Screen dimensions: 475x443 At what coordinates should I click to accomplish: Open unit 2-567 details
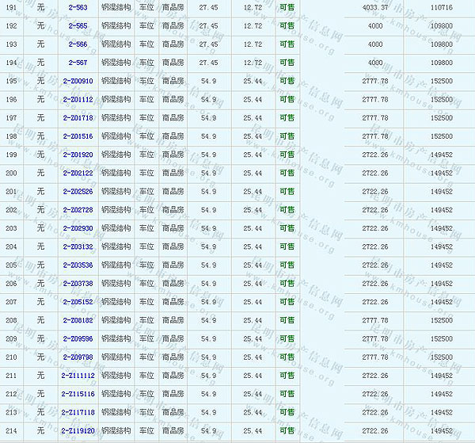pos(78,63)
